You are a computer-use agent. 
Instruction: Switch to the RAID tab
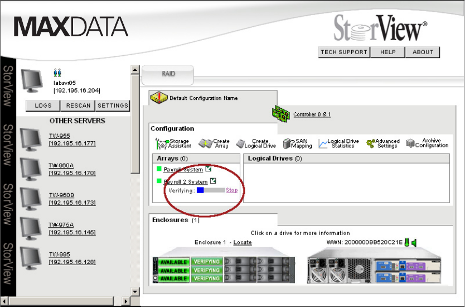click(x=168, y=74)
